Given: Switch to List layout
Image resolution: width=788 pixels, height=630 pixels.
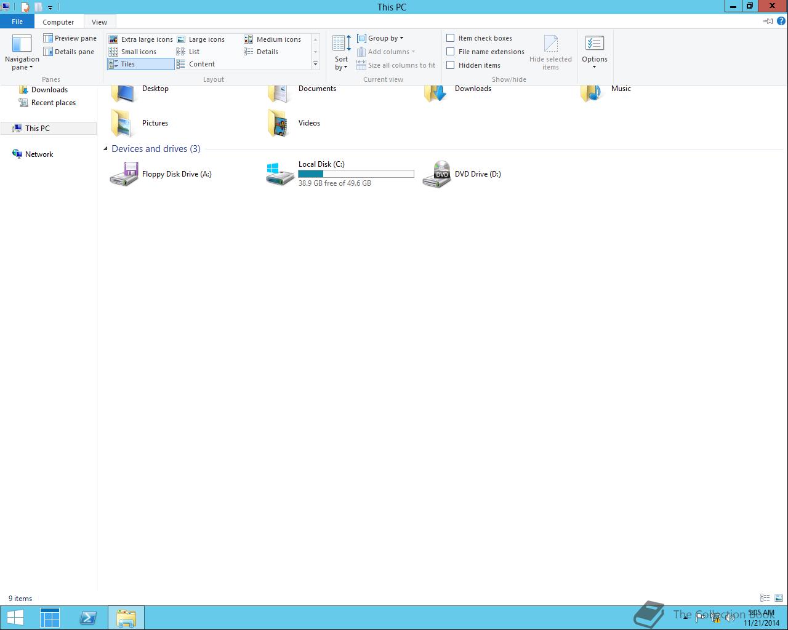Looking at the screenshot, I should pos(188,52).
